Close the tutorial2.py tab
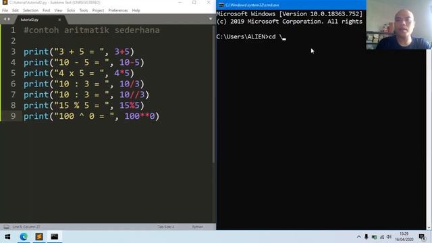Image resolution: width=432 pixels, height=243 pixels. 59,20
